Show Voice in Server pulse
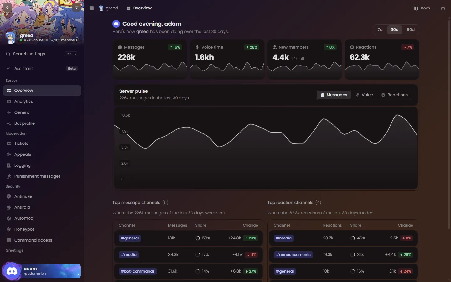The image size is (451, 282). click(x=365, y=95)
